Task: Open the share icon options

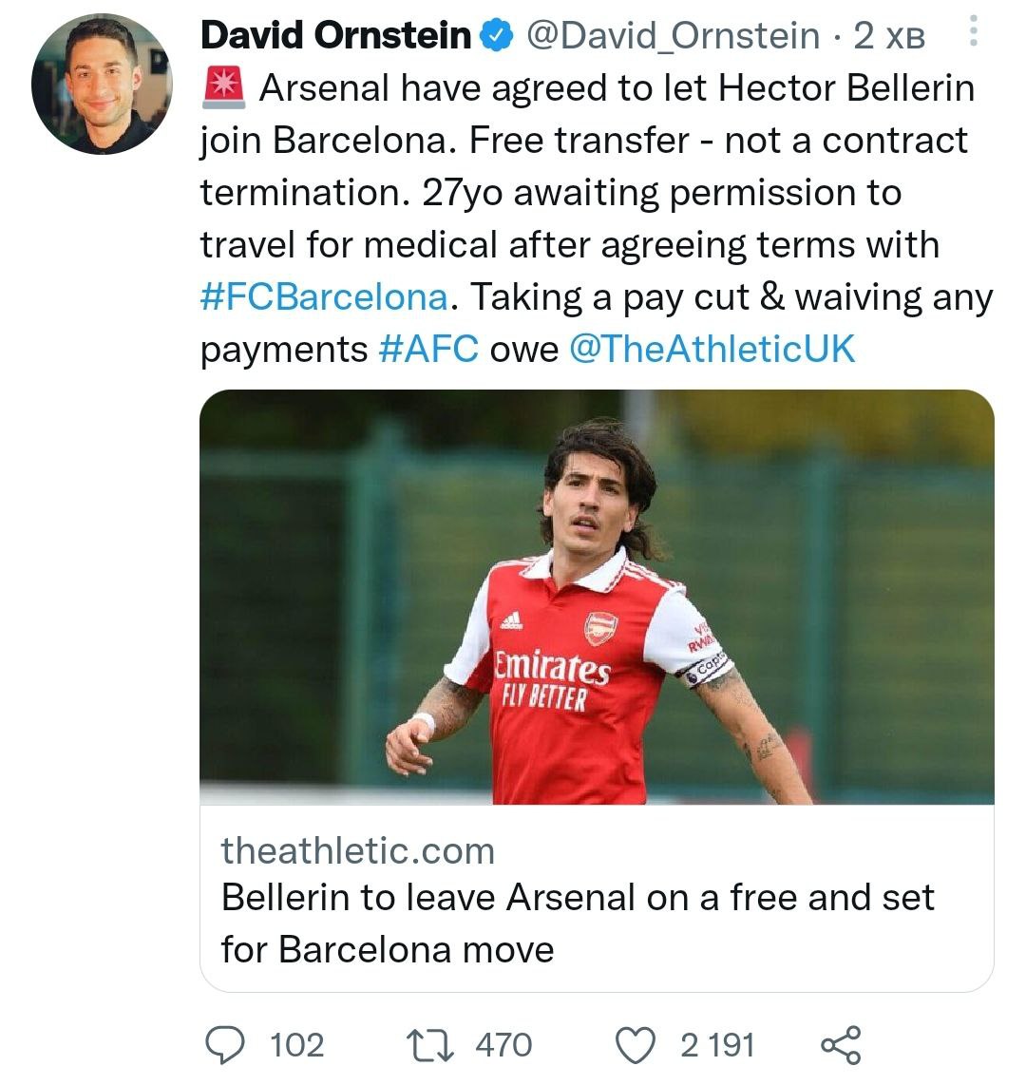Action: pyautogui.click(x=840, y=1044)
